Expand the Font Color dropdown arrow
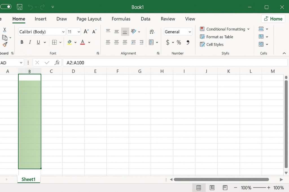The width and height of the screenshot is (289, 192). pyautogui.click(x=89, y=42)
